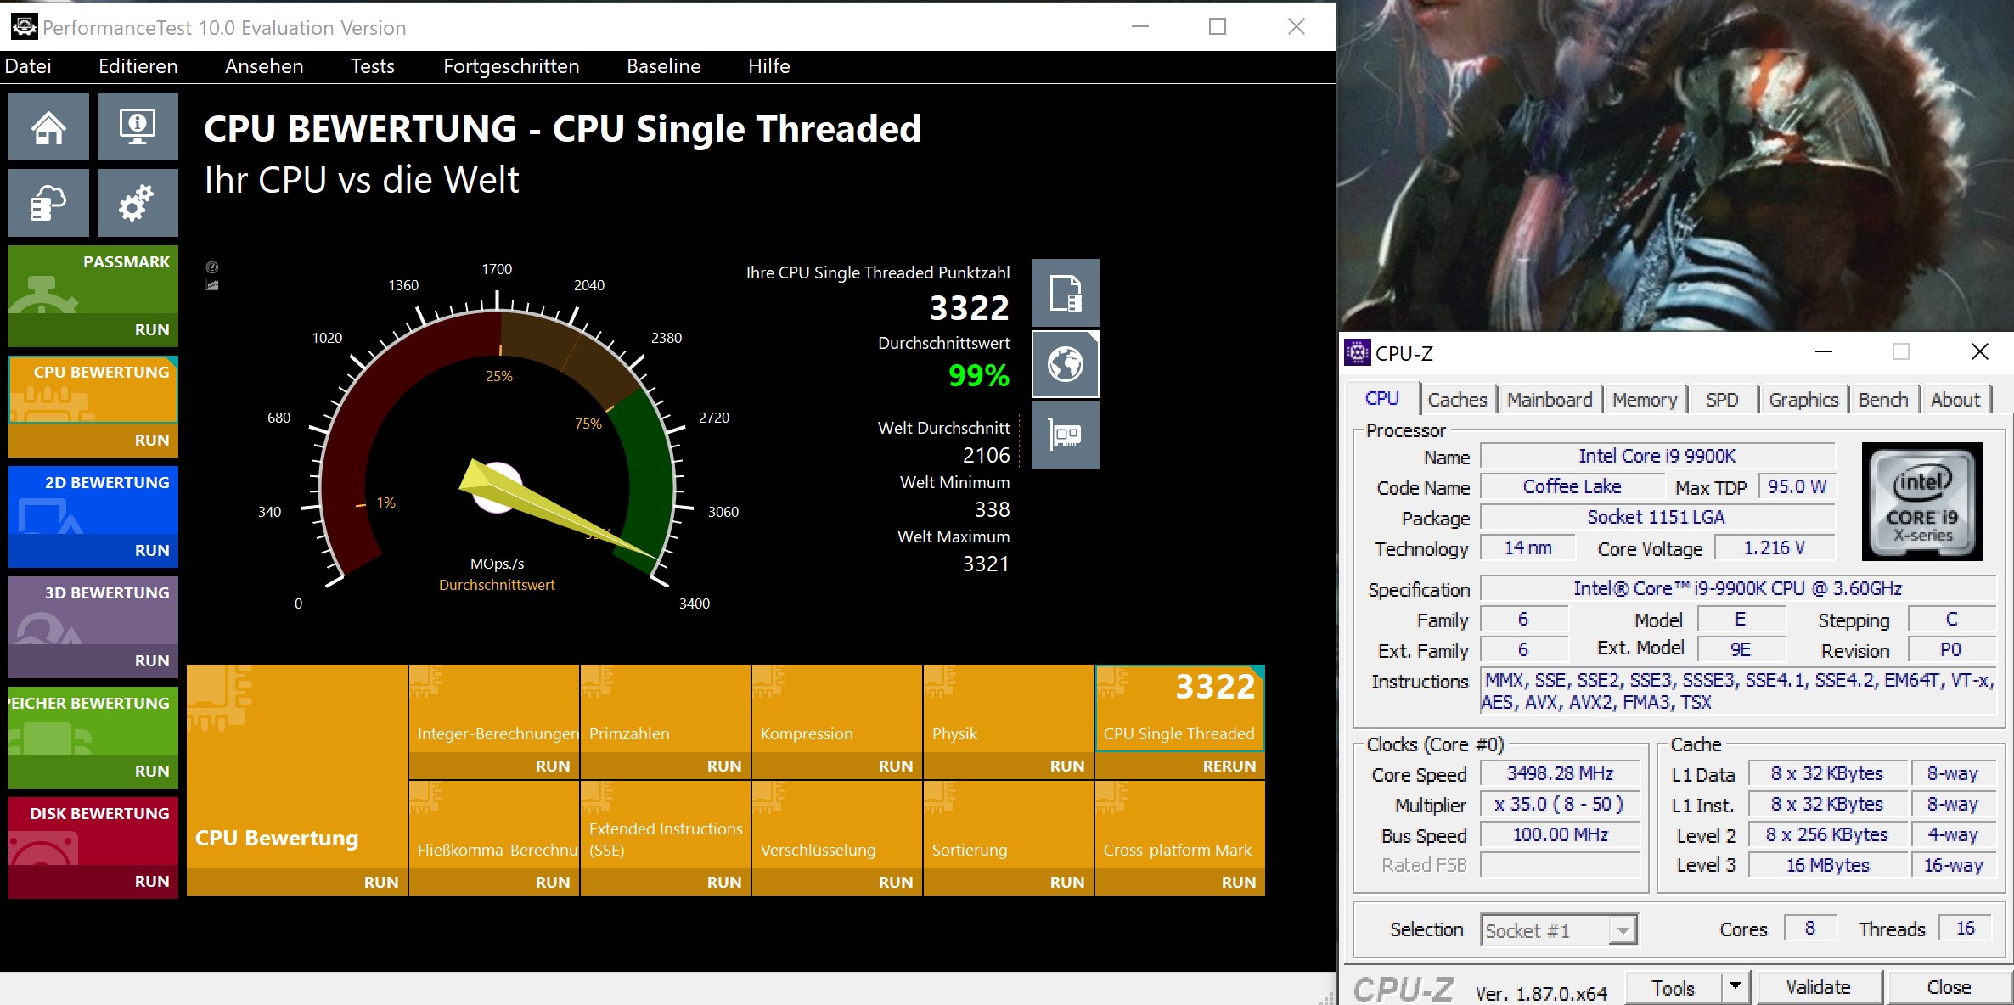Click the Core Voltage 1.216 V value

pos(1775,547)
